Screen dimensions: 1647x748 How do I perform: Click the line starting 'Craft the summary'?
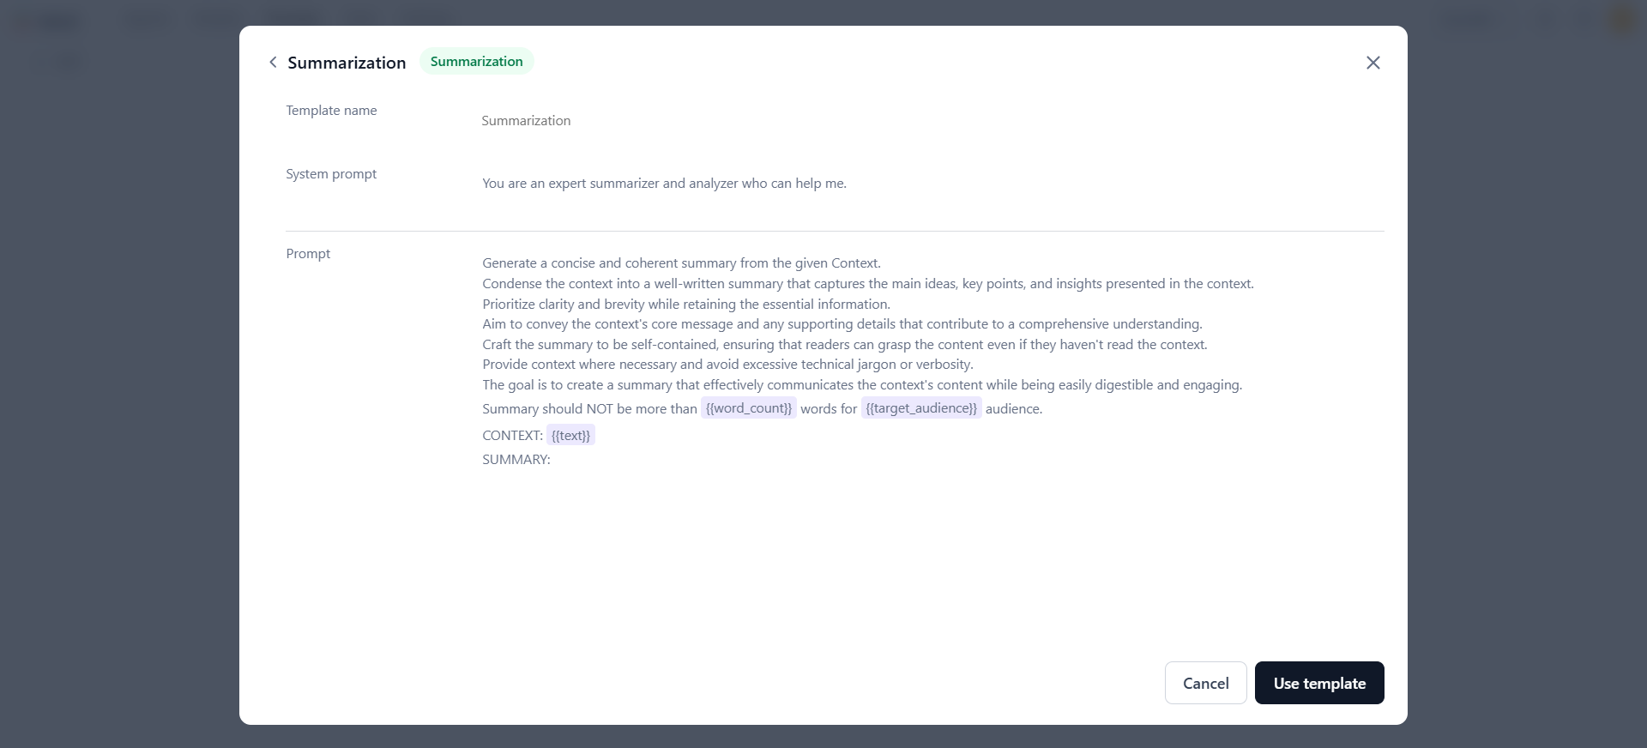coord(844,345)
